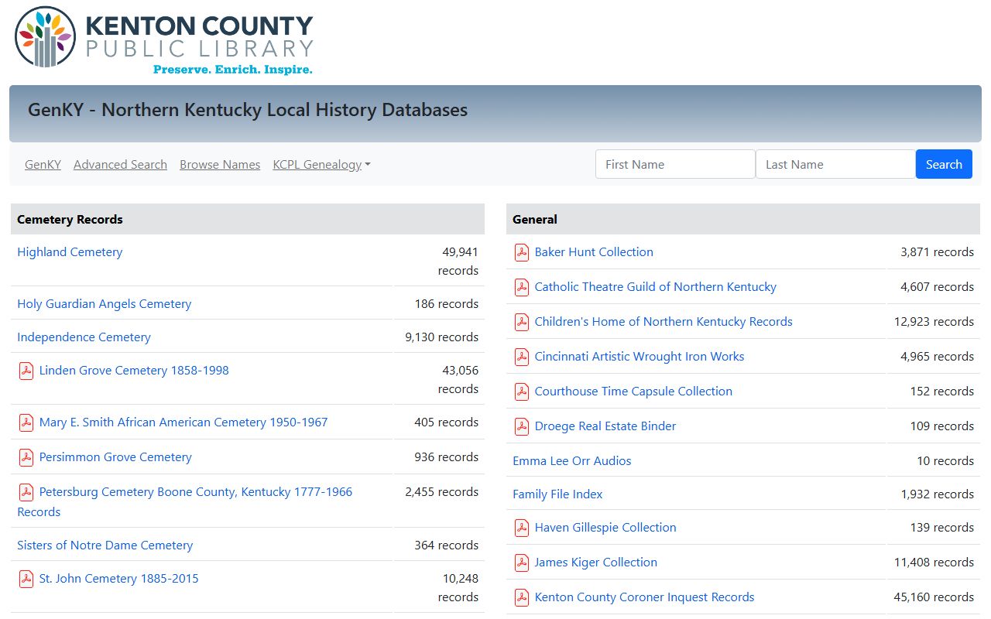Viewport: 991px width, 619px height.
Task: Click the '186 records' count text
Action: coord(447,304)
